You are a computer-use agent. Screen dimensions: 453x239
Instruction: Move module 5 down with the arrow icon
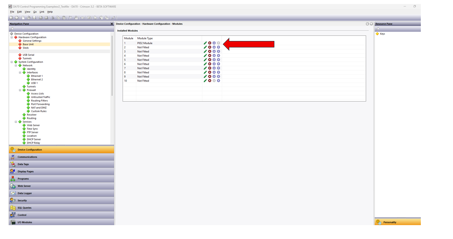pyautogui.click(x=214, y=60)
